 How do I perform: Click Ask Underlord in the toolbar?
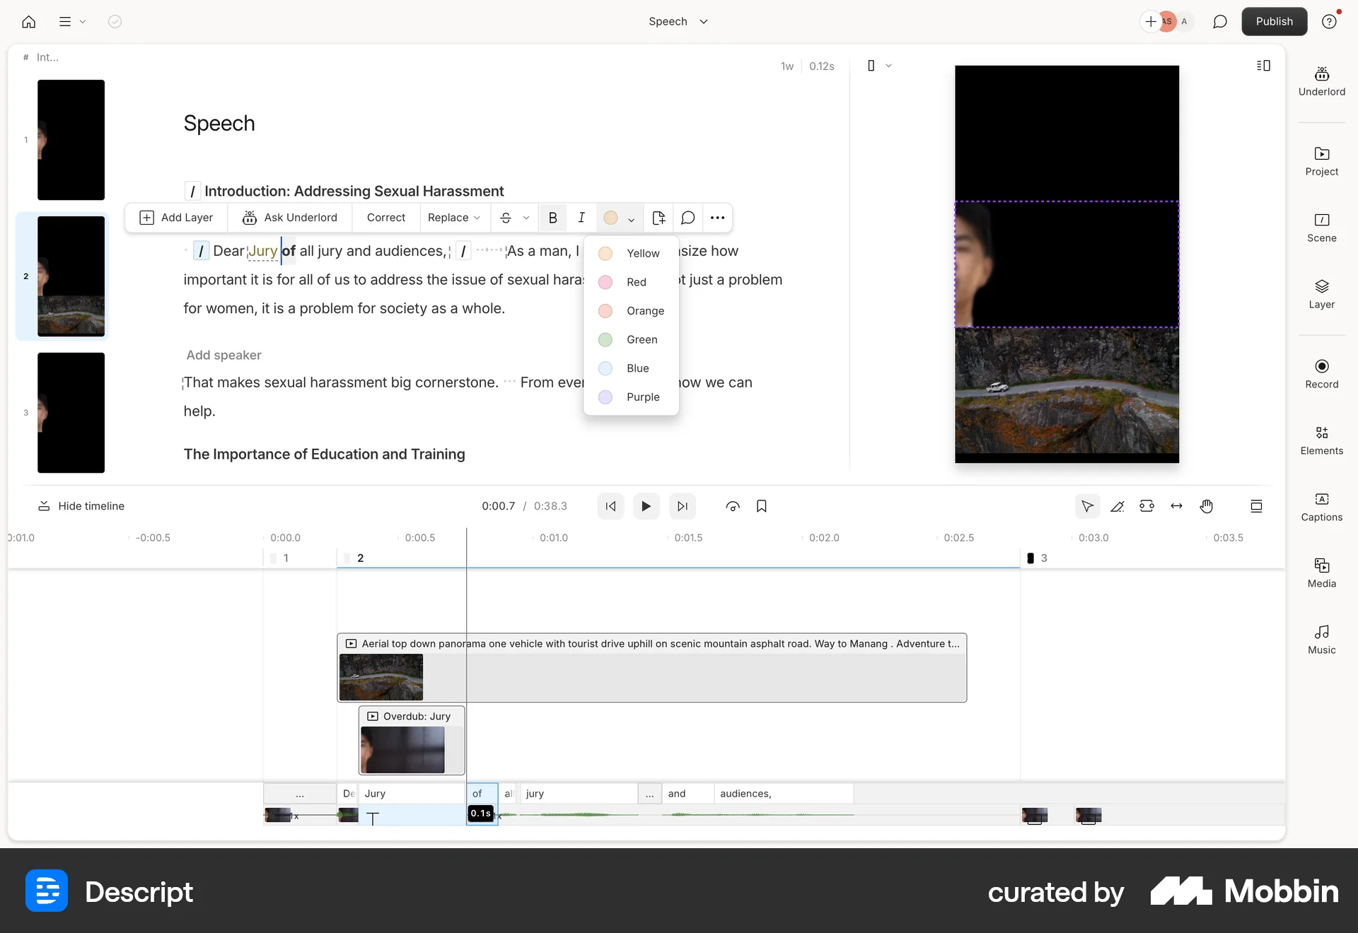point(290,218)
